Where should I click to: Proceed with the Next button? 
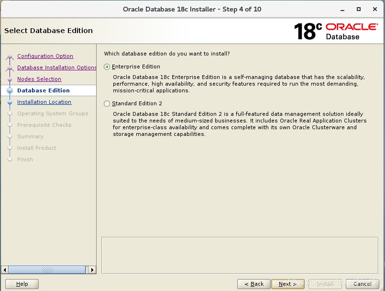288,284
